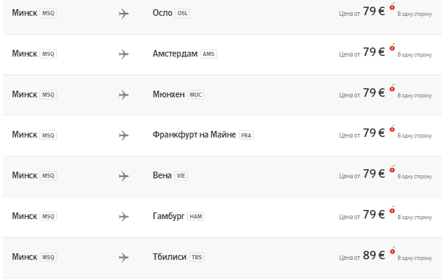Click the airplane icon in the Amsterdam row
The image size is (448, 280).
click(124, 54)
